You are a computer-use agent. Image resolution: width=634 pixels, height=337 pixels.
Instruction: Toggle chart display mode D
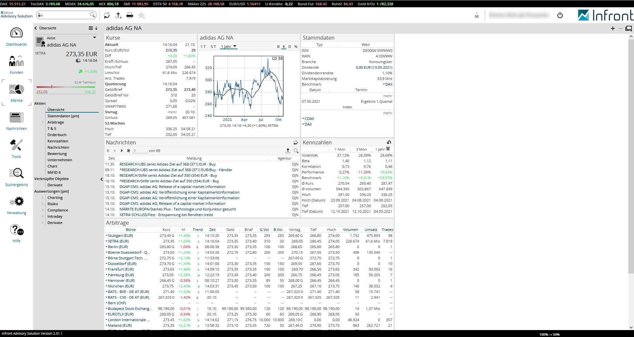click(290, 47)
